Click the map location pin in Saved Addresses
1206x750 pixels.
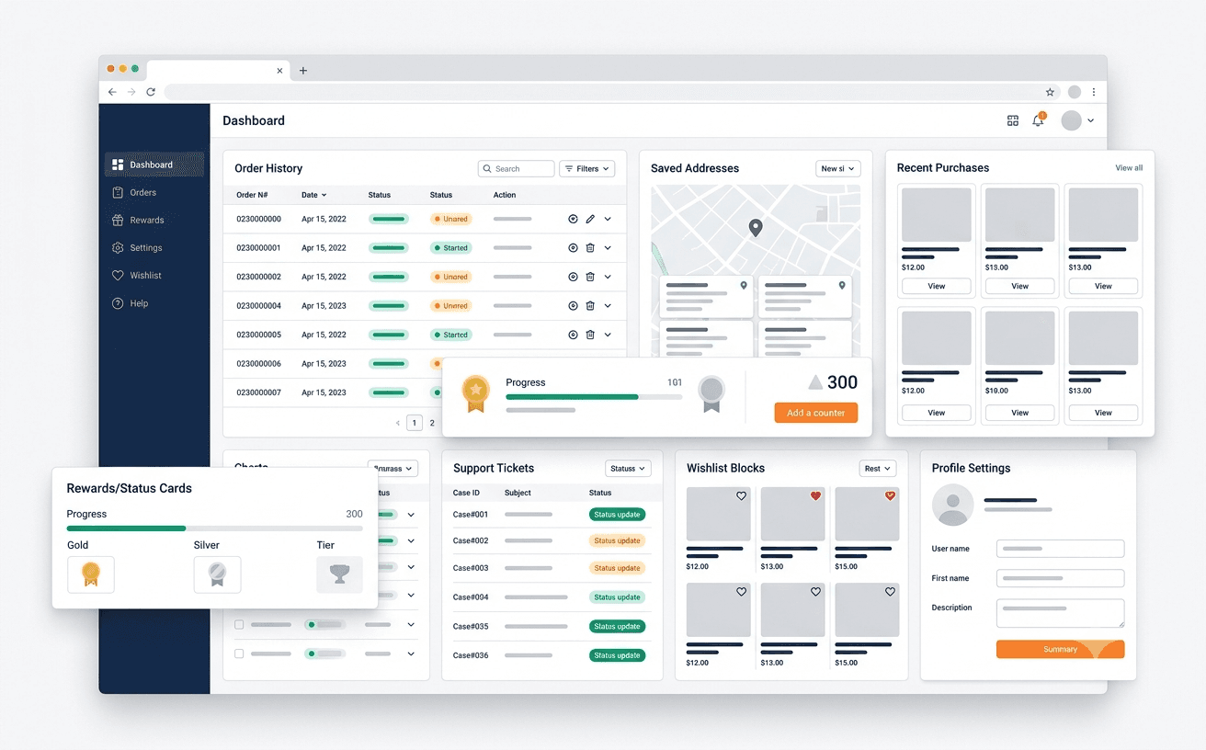coord(756,228)
